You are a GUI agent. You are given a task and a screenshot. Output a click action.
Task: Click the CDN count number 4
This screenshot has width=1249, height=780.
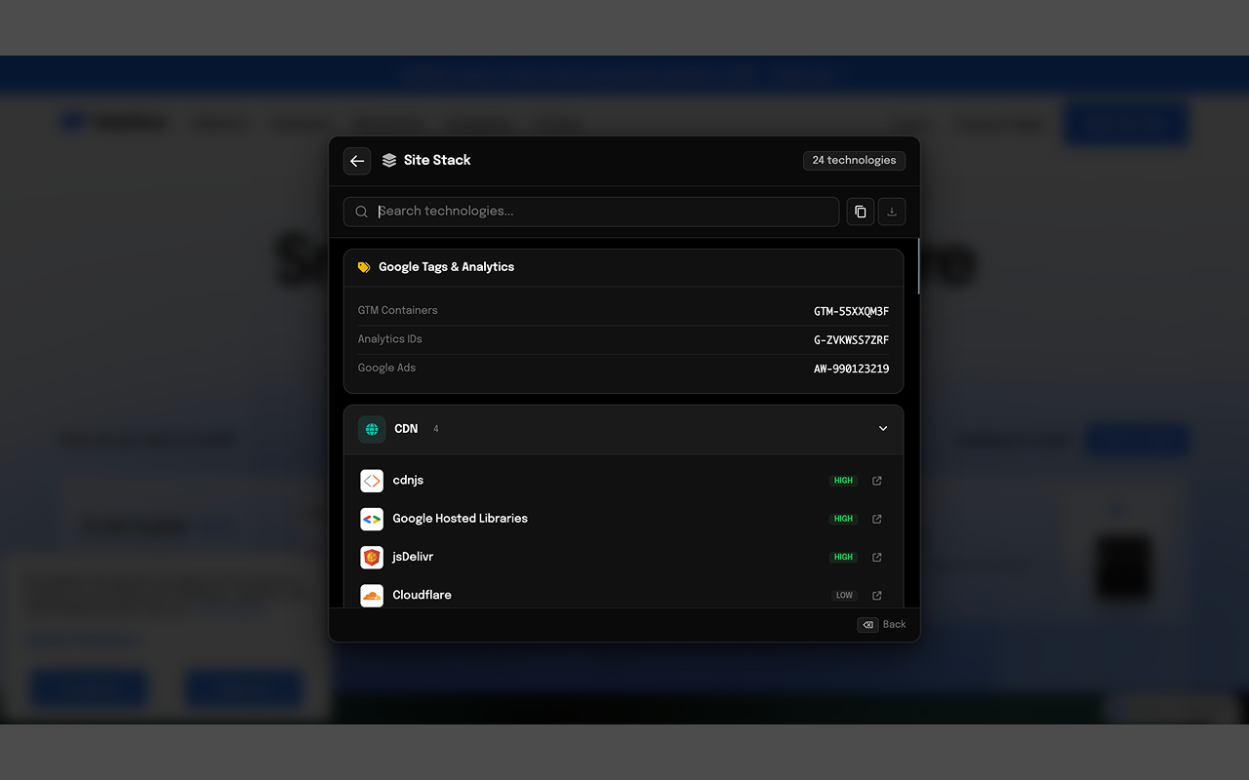[436, 429]
